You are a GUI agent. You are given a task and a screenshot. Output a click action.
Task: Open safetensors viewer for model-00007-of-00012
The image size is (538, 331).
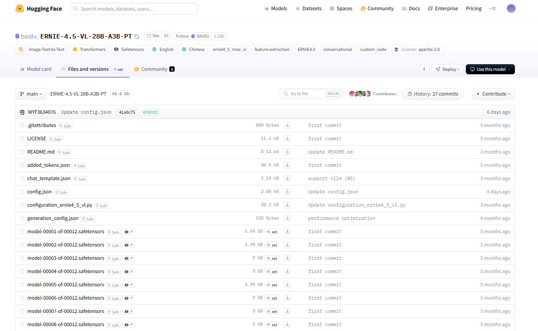tap(129, 312)
